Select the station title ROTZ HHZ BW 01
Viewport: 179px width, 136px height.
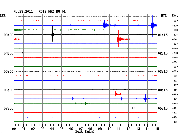[x=52, y=12]
